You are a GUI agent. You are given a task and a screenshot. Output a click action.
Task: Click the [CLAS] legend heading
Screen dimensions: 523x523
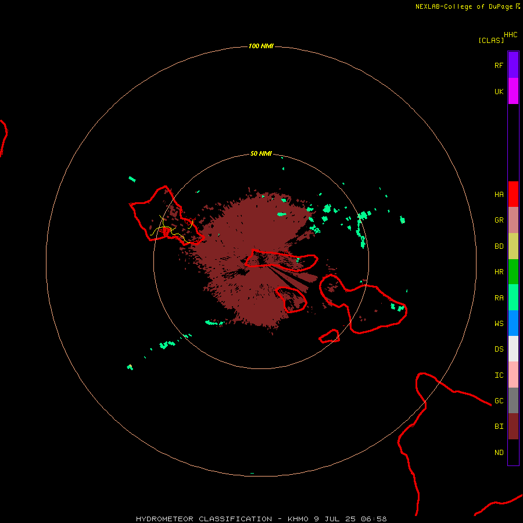(x=491, y=41)
